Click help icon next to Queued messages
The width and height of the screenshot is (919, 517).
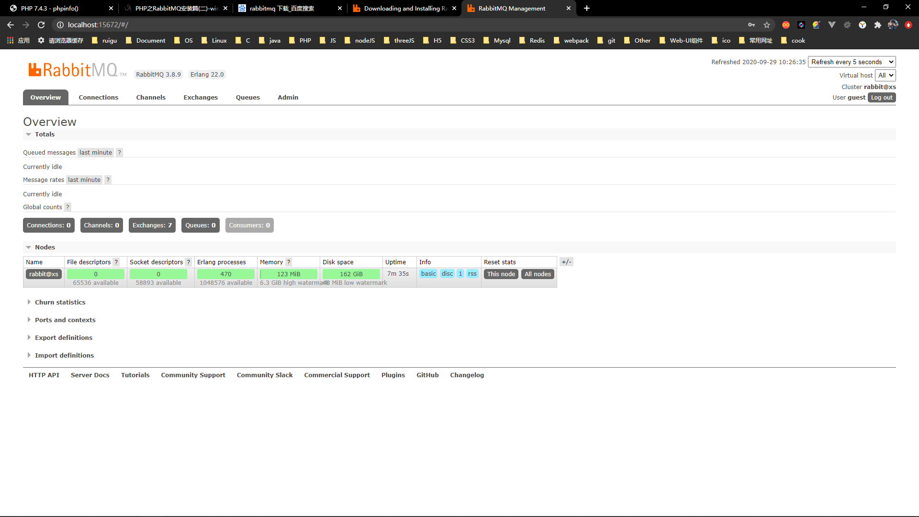tap(120, 153)
